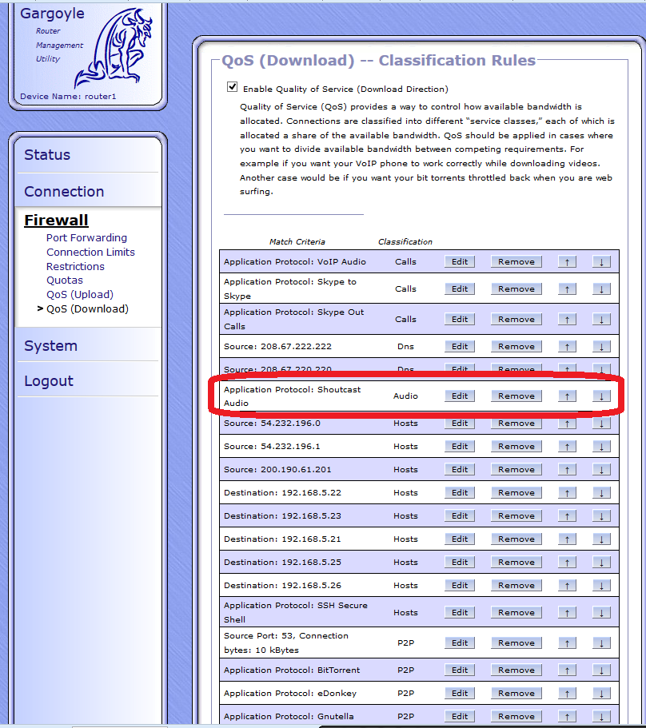This screenshot has height=728, width=646.
Task: Move Destination 192.168.5.22 rule down
Action: 601,493
